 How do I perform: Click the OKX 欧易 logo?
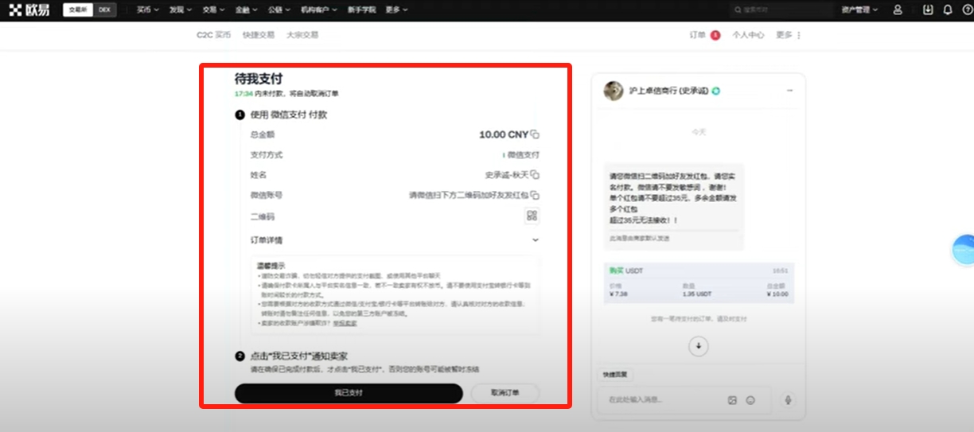pyautogui.click(x=29, y=10)
